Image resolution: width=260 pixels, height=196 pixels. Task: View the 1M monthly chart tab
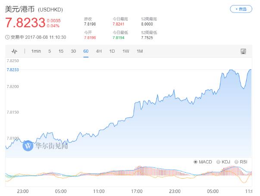tap(139, 51)
